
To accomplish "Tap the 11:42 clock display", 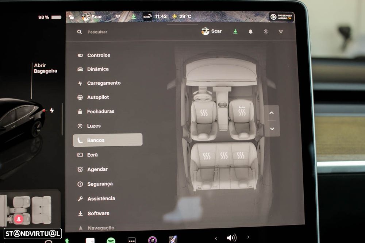I will click(161, 16).
